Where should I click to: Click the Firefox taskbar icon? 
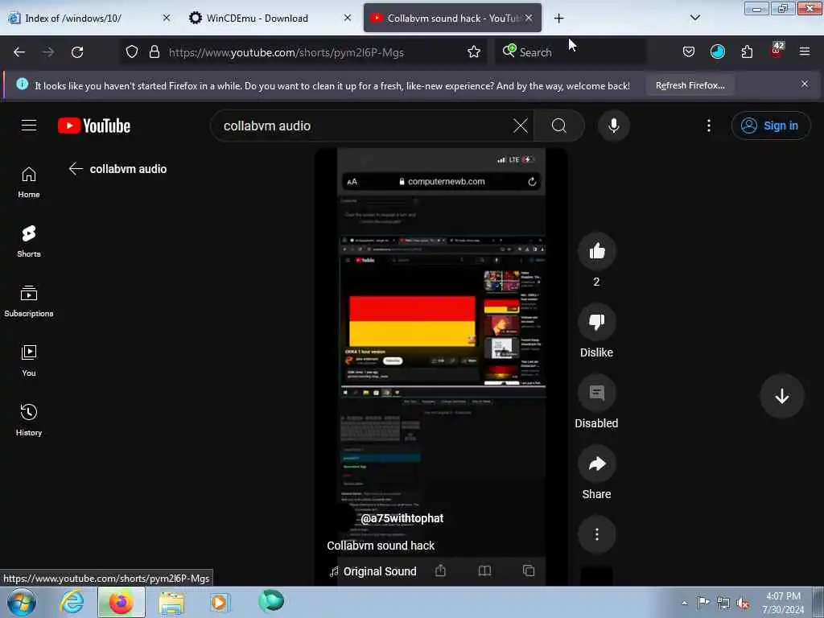(122, 602)
